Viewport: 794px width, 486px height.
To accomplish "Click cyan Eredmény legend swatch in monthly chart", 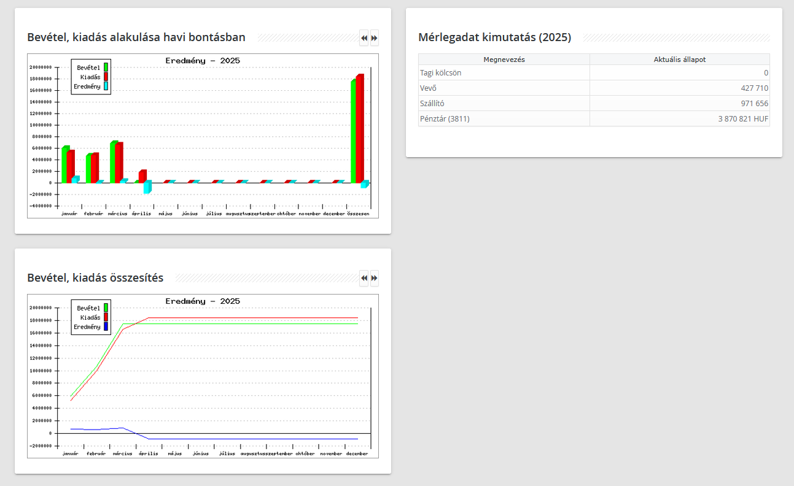I will [106, 87].
